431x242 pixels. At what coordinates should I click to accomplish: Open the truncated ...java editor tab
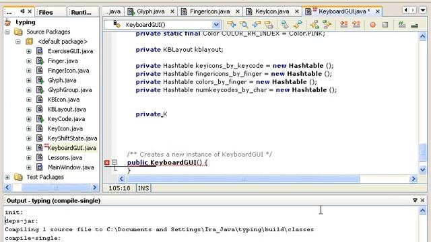pyautogui.click(x=113, y=11)
